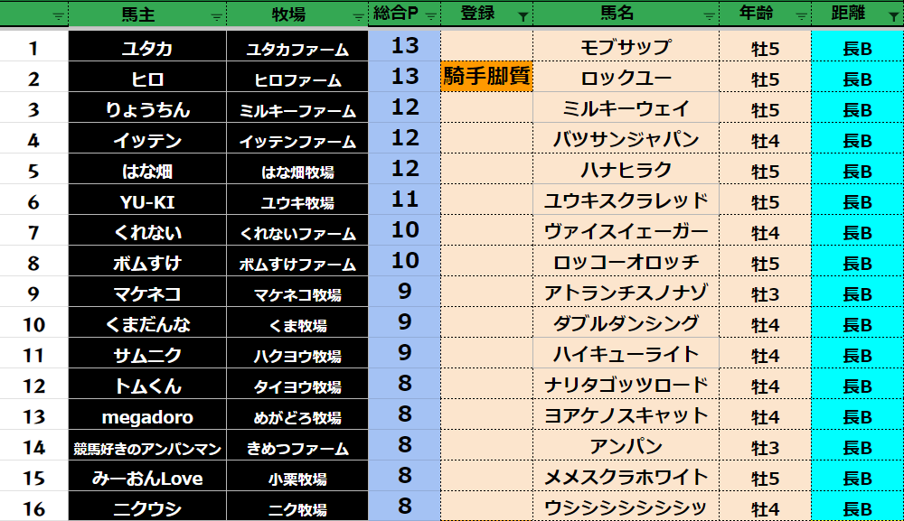Click the active filter icon on 登録 column
The width and height of the screenshot is (904, 521).
522,15
